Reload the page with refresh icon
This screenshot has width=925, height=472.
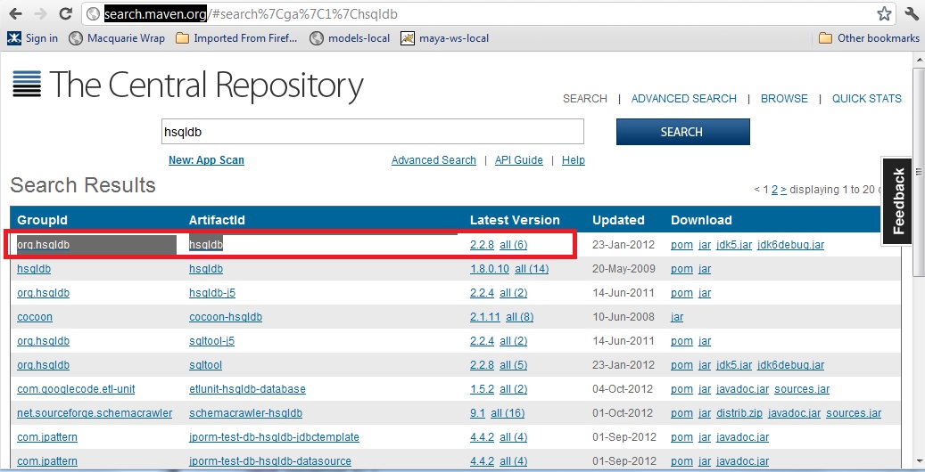tap(66, 13)
